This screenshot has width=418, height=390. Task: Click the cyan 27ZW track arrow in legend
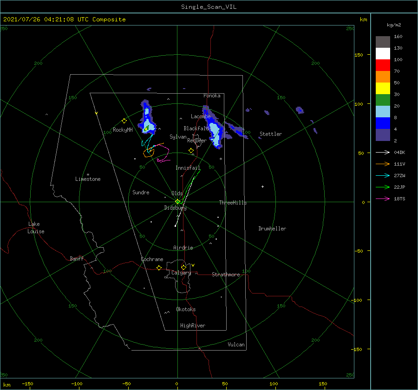coord(383,175)
